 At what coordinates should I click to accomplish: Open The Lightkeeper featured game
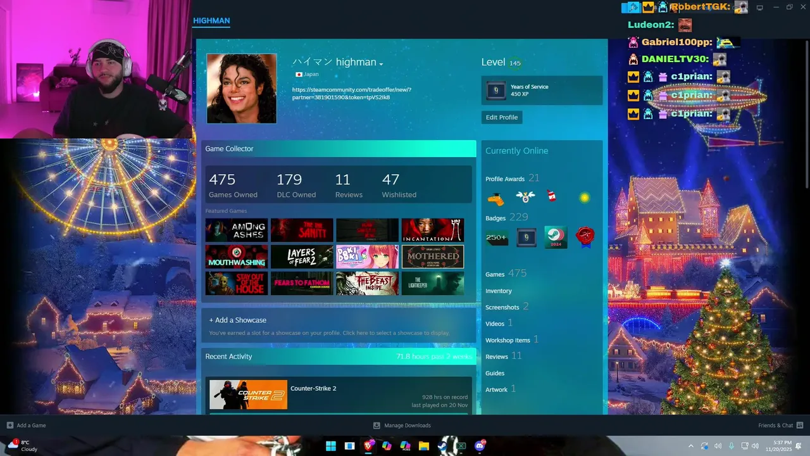433,283
